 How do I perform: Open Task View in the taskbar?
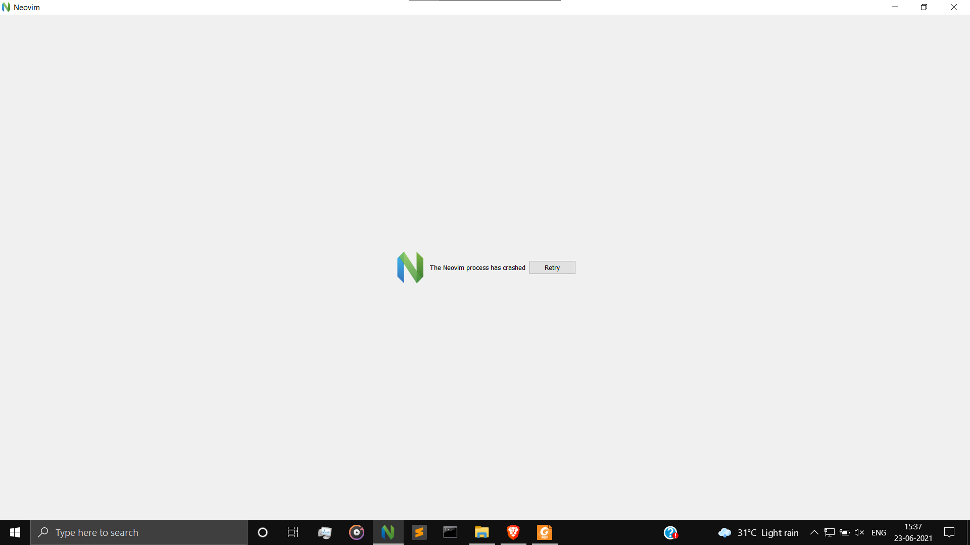[293, 532]
